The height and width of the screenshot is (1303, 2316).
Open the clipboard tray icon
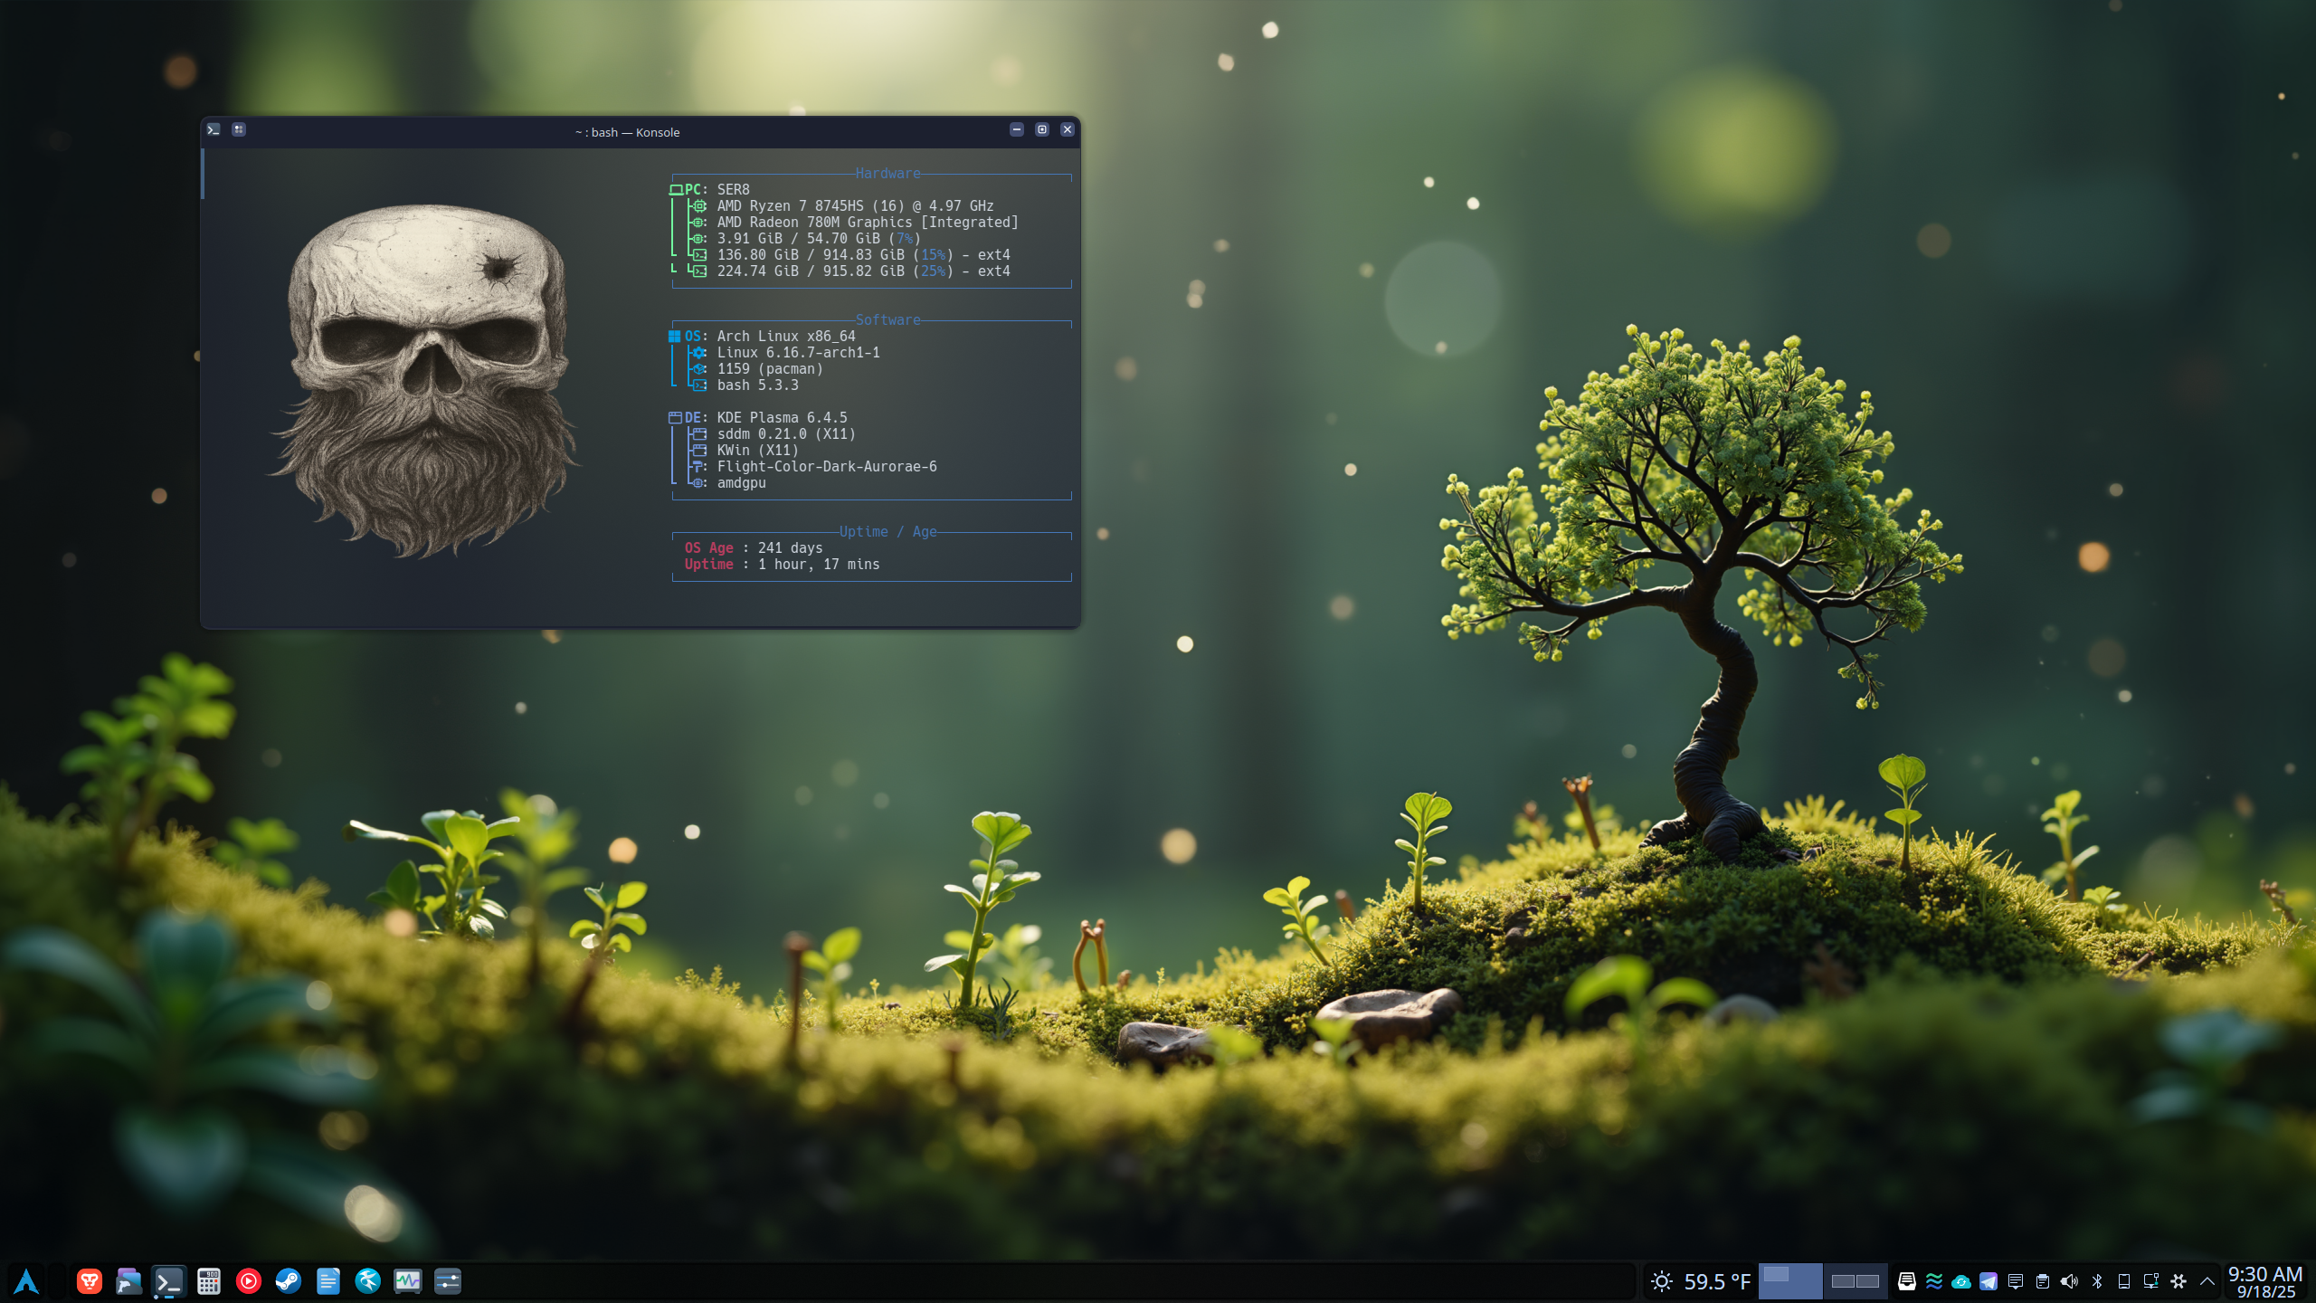coord(2042,1281)
